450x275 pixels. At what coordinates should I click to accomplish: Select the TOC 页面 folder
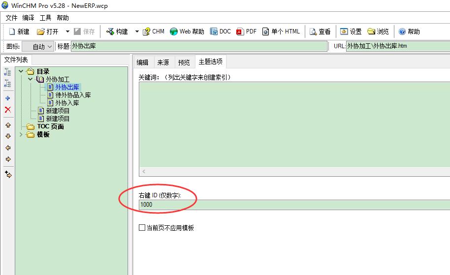click(x=51, y=126)
